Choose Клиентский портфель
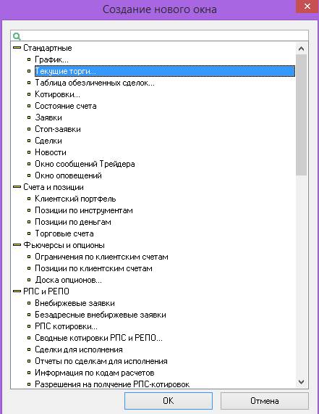 click(x=76, y=199)
